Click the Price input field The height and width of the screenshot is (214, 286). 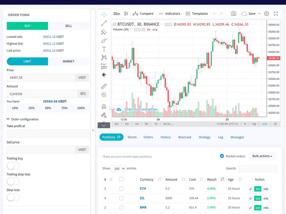click(x=41, y=78)
